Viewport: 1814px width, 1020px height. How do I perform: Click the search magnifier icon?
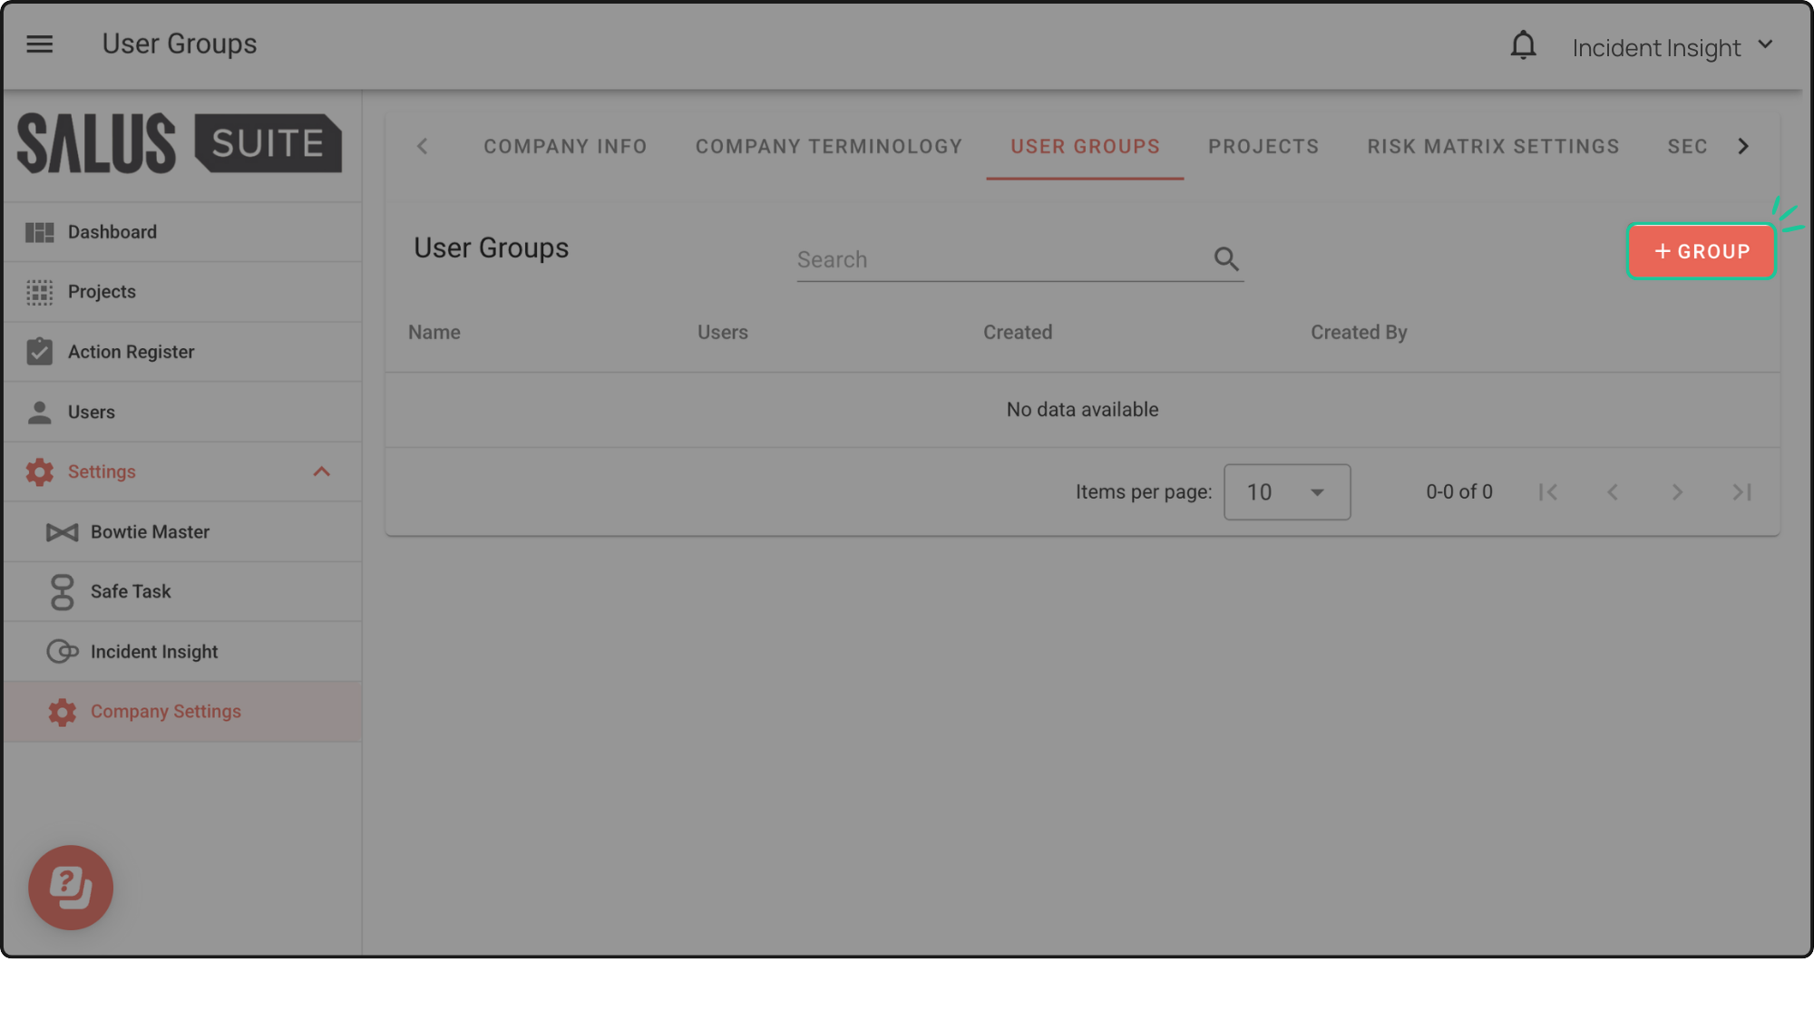tap(1226, 259)
